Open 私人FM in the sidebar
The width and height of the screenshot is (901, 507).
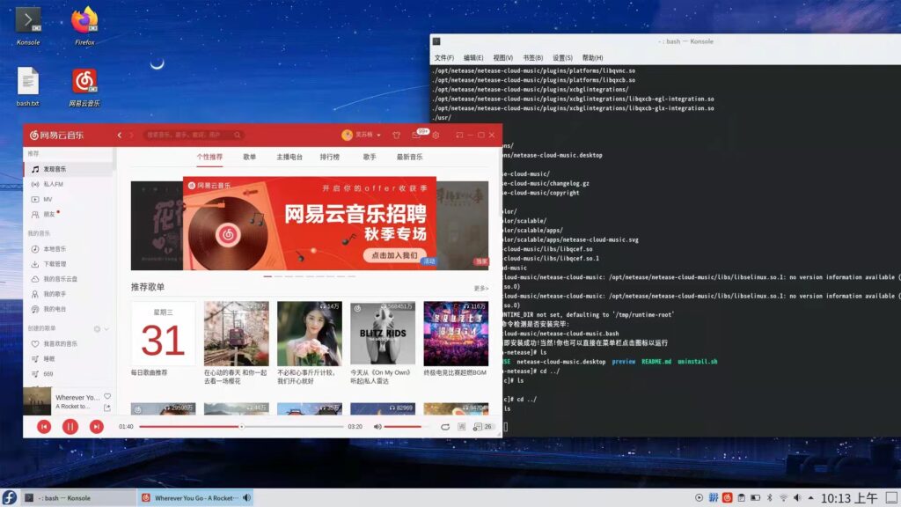click(x=53, y=184)
